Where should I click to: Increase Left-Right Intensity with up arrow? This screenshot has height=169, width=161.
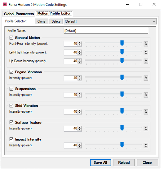79,51
